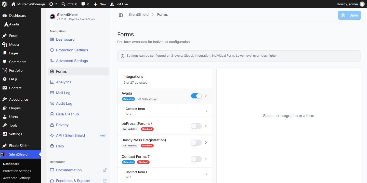This screenshot has height=183, width=367.
Task: Open the Avada menu item
Action: [x=20, y=24]
